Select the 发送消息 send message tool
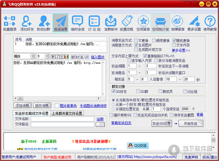 pyautogui.click(x=61, y=23)
